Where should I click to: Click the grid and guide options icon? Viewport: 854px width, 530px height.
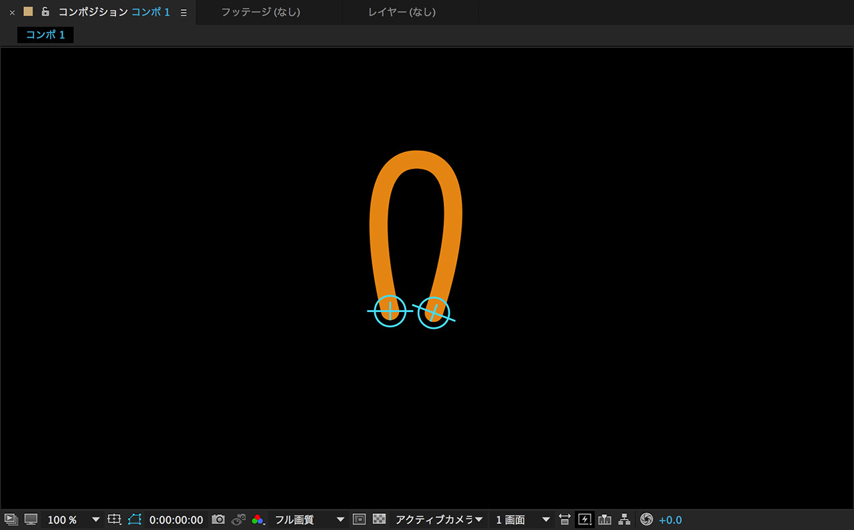coord(114,519)
